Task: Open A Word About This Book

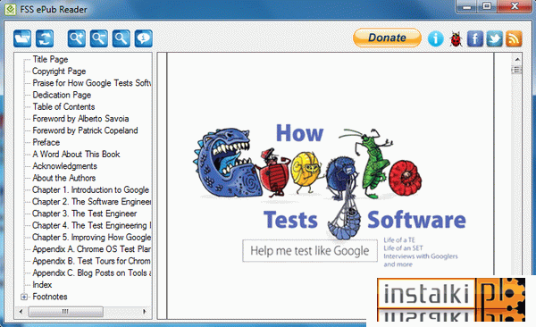Action: coord(76,155)
